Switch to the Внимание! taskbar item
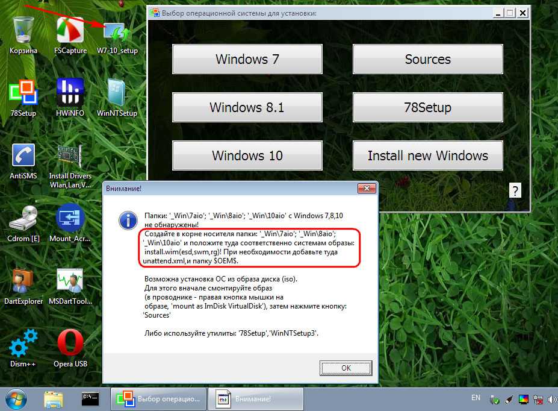The image size is (558, 411). [255, 399]
